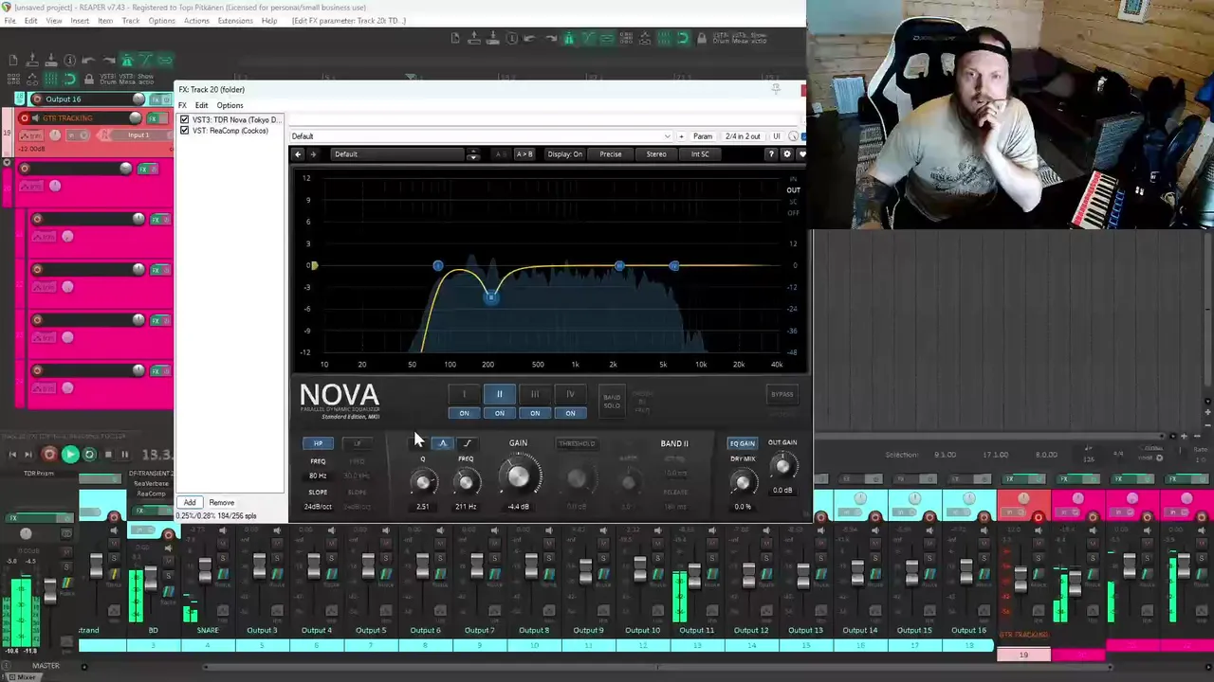Open the FX window Edit menu
This screenshot has width=1214, height=682.
click(201, 105)
